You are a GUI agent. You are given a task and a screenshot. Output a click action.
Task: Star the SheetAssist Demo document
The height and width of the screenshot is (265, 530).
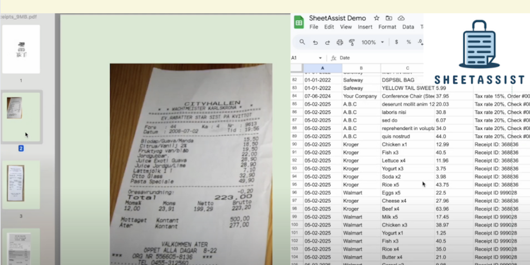pyautogui.click(x=377, y=18)
